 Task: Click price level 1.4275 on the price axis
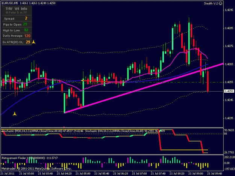pos(229,46)
